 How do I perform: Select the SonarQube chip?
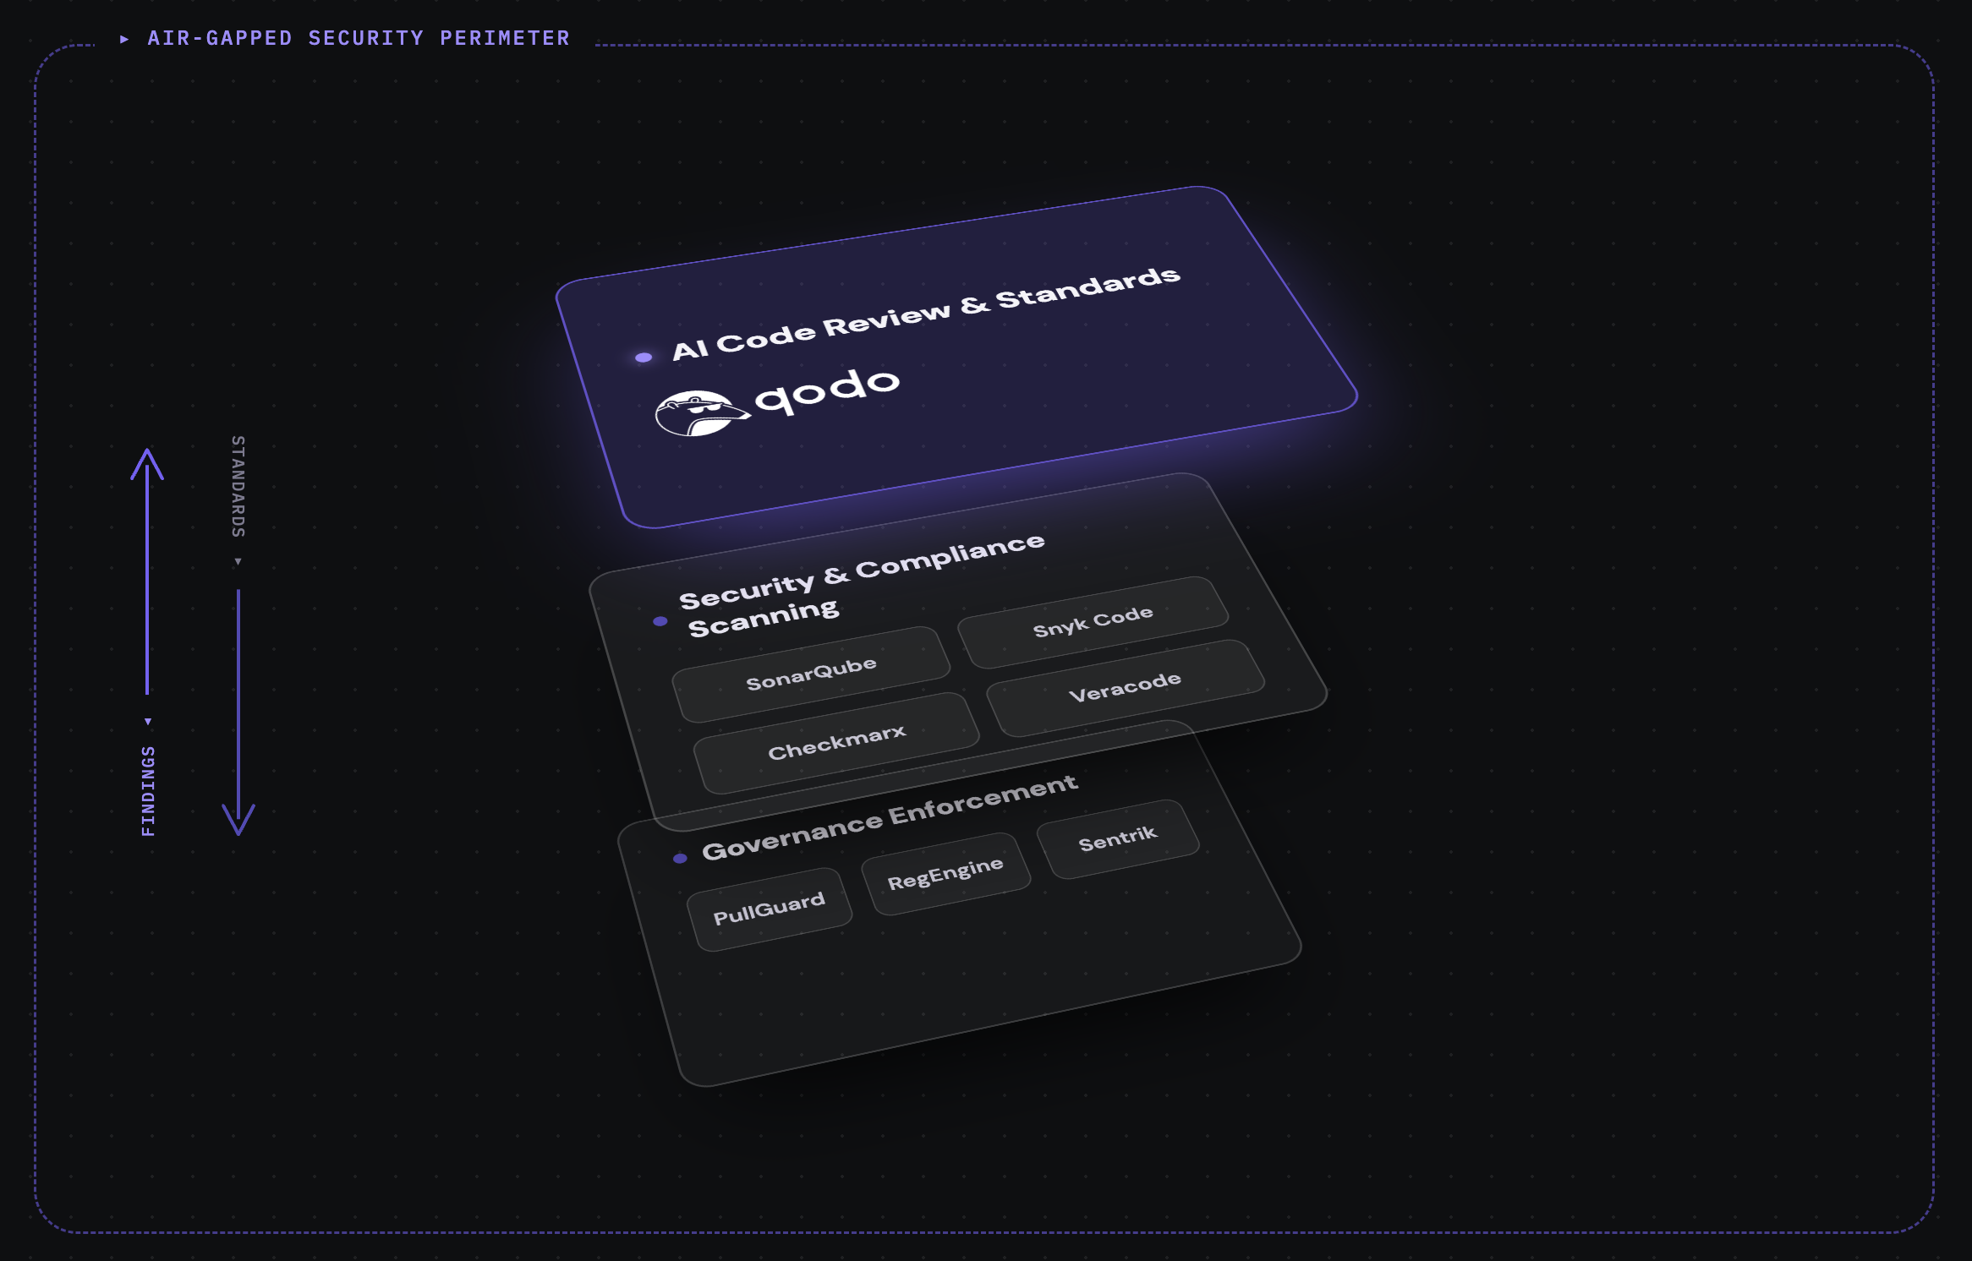(x=811, y=674)
